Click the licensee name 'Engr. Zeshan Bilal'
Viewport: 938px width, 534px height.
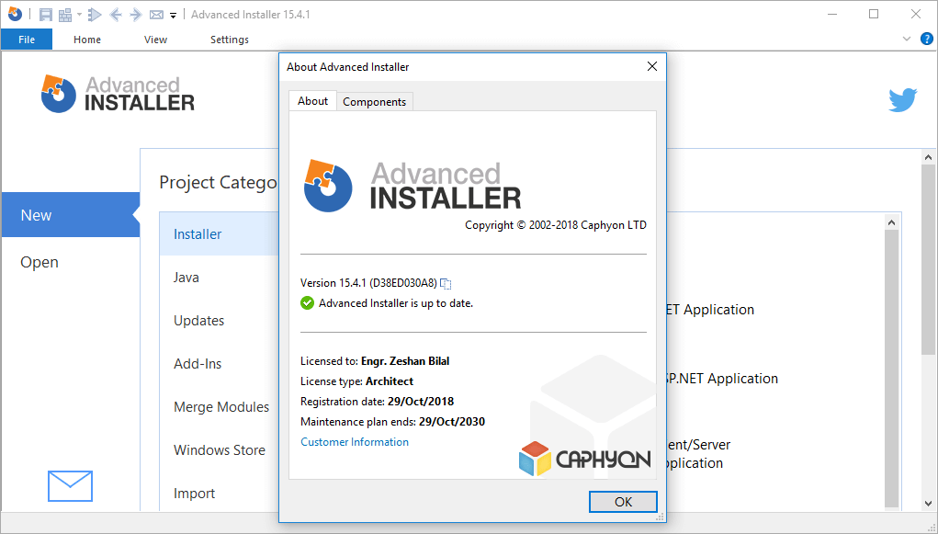405,361
